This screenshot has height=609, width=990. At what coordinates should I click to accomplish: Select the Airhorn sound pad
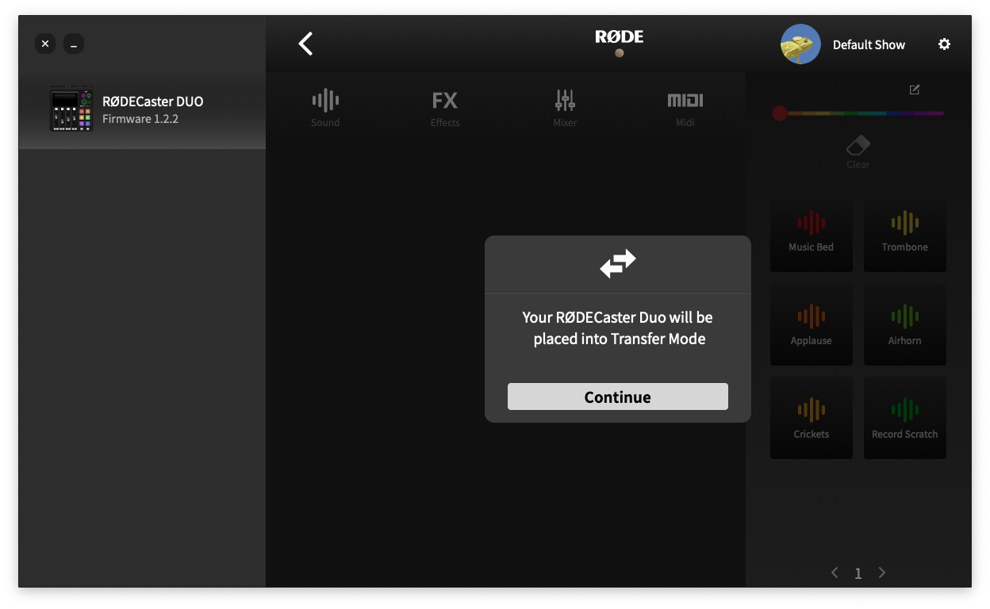(x=905, y=325)
